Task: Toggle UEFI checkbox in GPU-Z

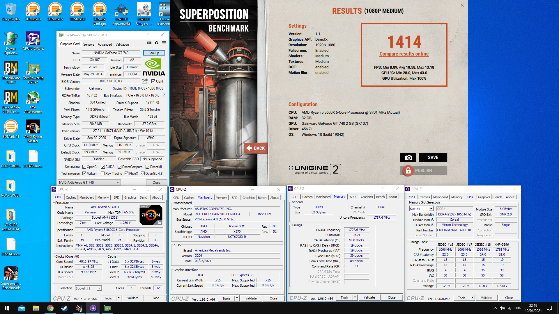Action: coord(153,81)
